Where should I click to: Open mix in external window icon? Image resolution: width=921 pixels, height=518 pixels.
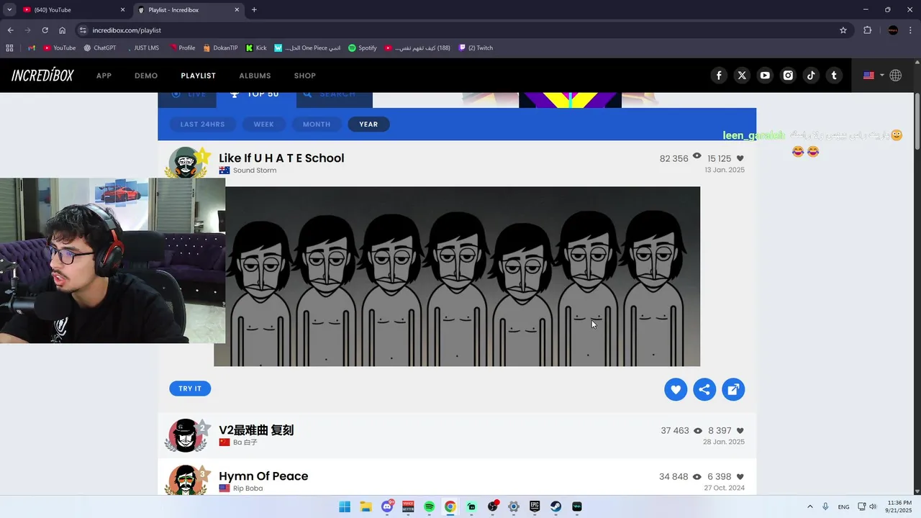click(x=733, y=389)
